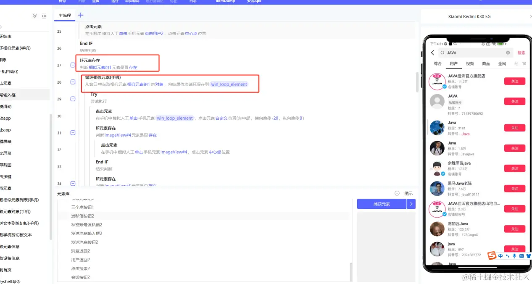Click Sogou skin shirt icon
532x284 pixels.
[529, 256]
